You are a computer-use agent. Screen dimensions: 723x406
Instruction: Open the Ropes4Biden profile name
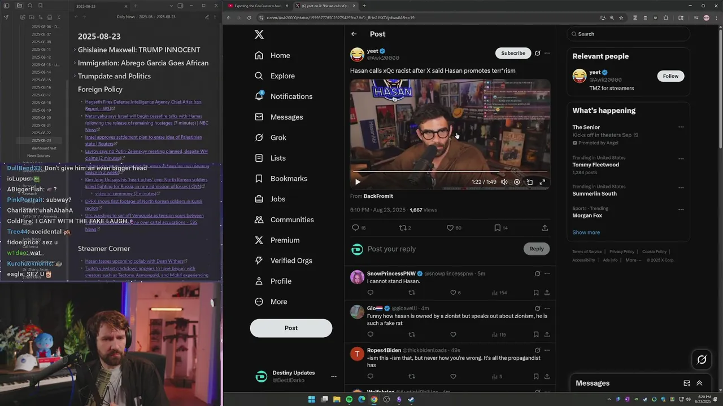(384, 350)
